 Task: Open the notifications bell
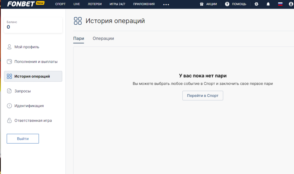click(268, 4)
